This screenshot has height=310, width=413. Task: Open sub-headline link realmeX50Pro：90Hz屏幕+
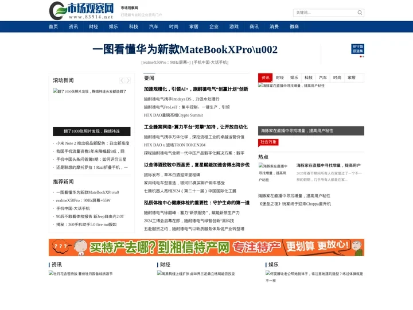[x=166, y=63]
